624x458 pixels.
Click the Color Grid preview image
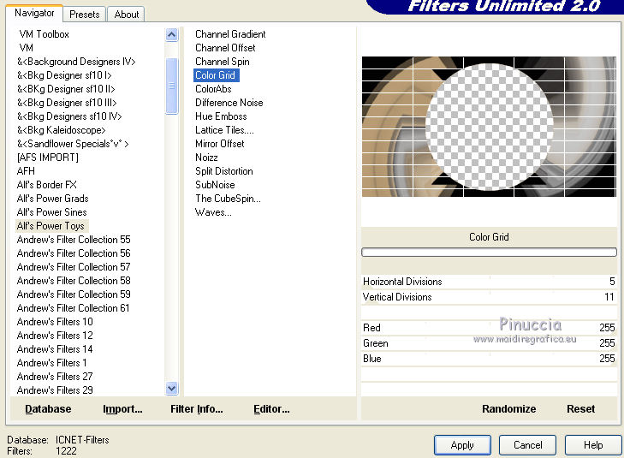tap(489, 127)
